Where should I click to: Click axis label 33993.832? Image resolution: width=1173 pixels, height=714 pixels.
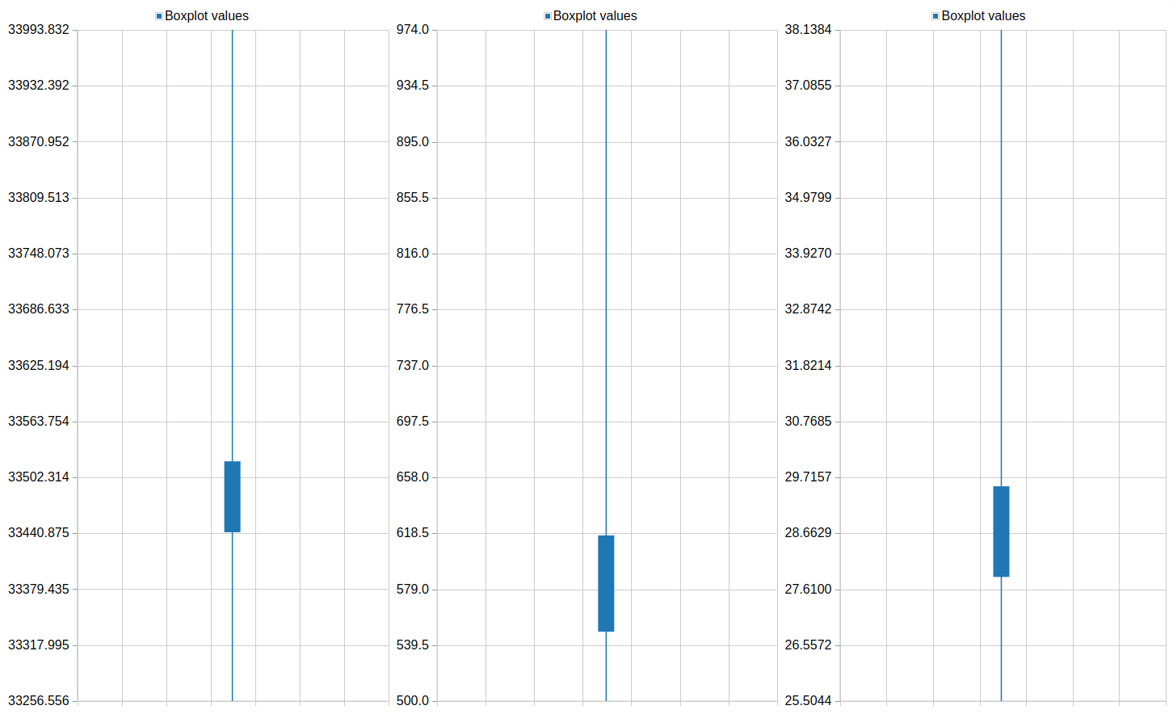(39, 30)
